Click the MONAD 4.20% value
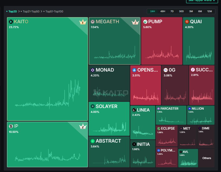Screen dimensions: 221x172 (x=95, y=76)
